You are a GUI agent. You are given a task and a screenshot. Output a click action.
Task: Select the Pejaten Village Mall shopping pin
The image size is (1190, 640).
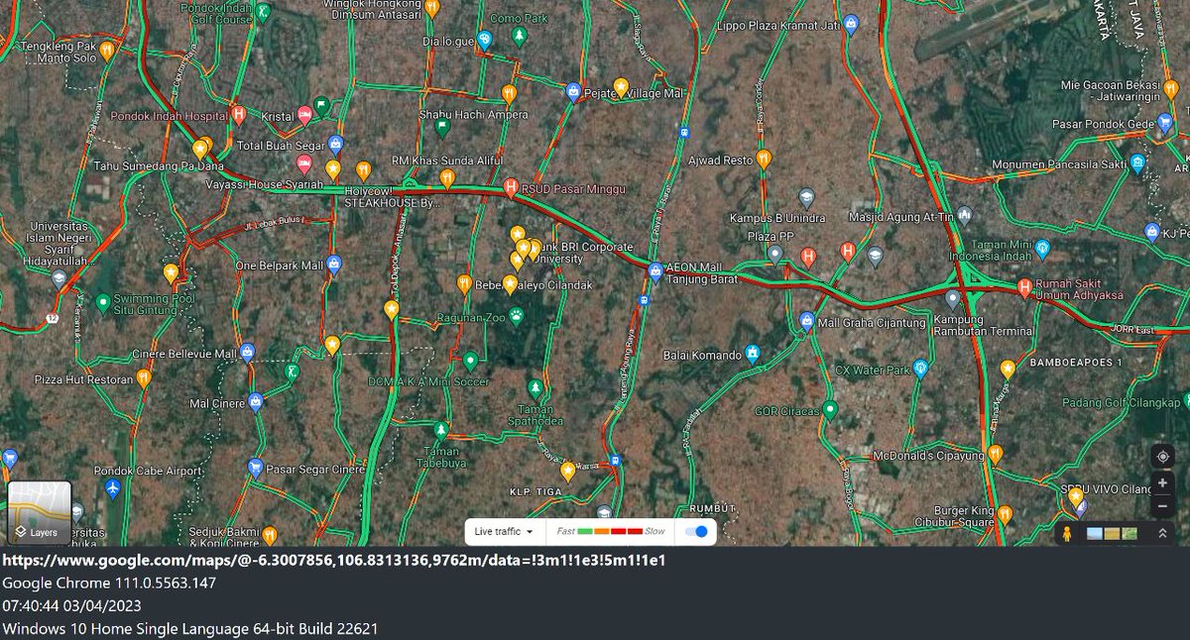tap(571, 93)
